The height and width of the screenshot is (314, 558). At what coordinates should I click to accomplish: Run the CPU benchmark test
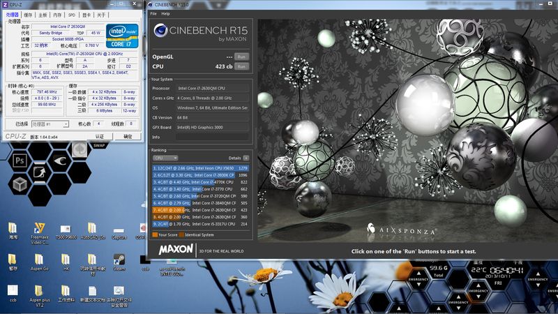[x=241, y=66]
